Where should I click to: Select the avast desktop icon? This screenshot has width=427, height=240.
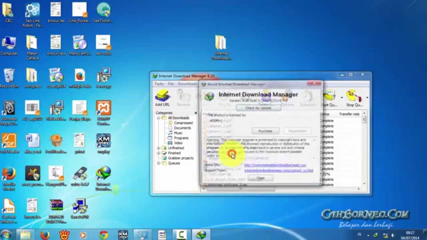click(32, 176)
